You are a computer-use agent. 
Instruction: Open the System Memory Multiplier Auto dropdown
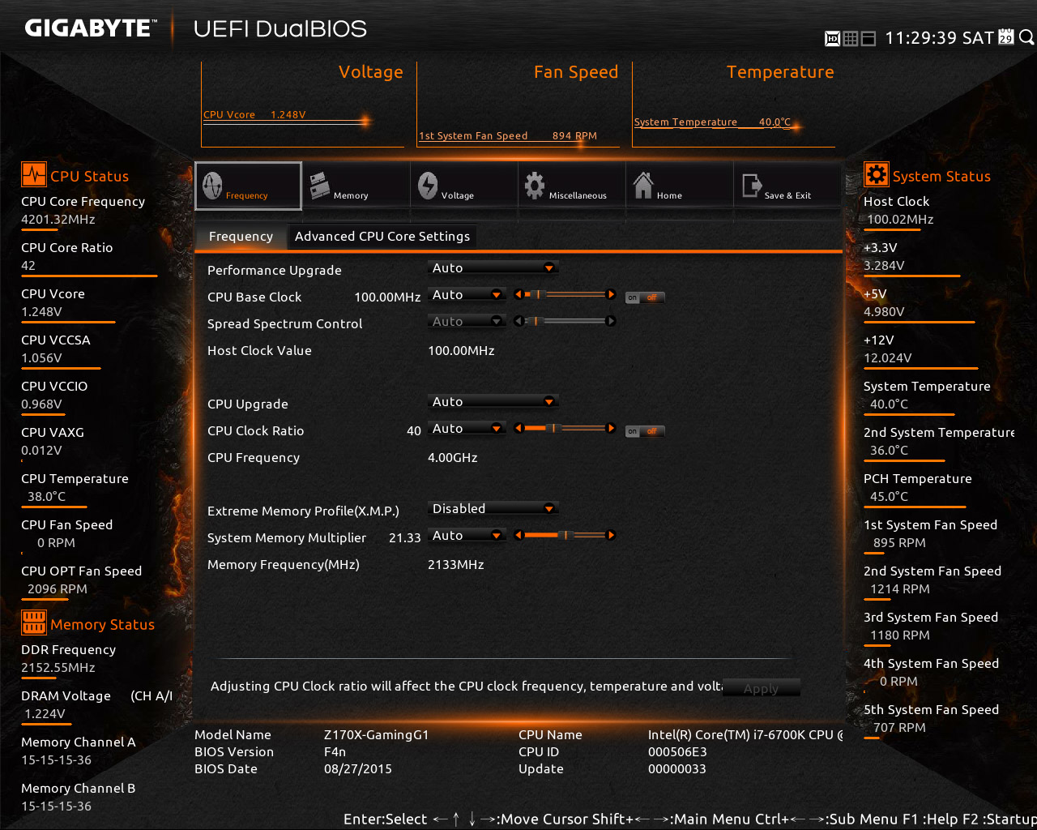click(467, 536)
